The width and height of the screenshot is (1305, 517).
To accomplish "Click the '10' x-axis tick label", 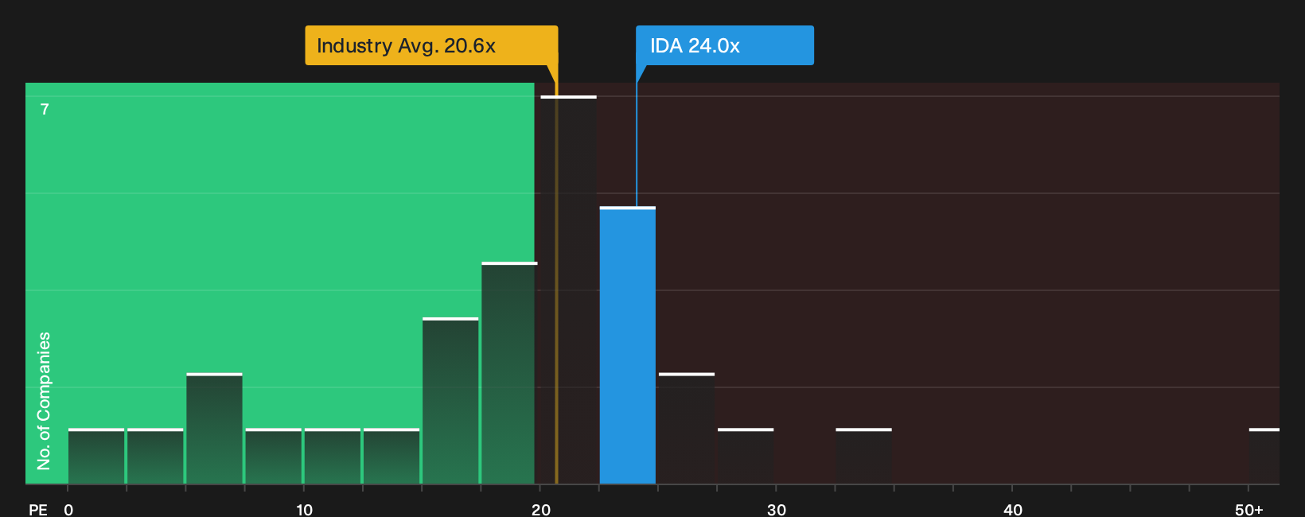I will (x=304, y=510).
